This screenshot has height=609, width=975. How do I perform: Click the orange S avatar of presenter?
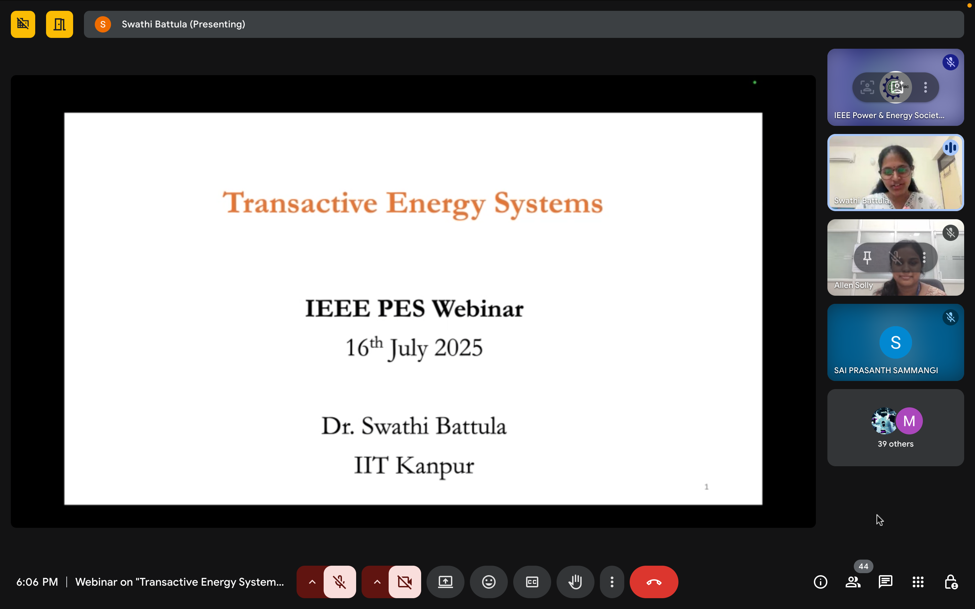click(103, 24)
